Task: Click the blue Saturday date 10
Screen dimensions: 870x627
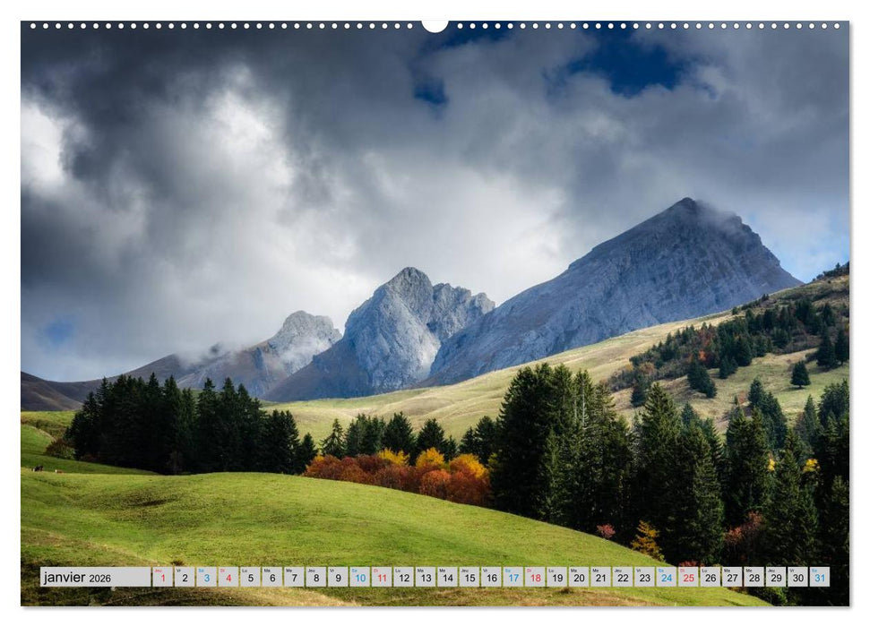Action: coord(360,578)
